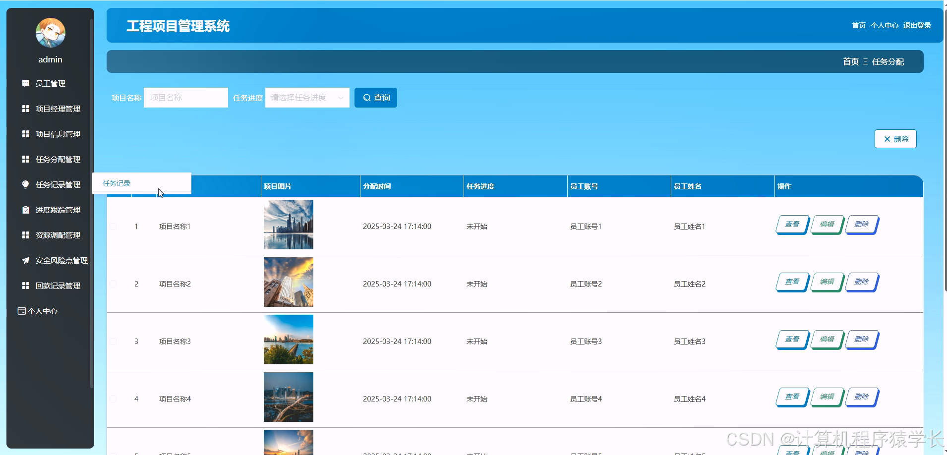Open 项目经理管理 menu in sidebar
The height and width of the screenshot is (455, 947).
pyautogui.click(x=50, y=109)
